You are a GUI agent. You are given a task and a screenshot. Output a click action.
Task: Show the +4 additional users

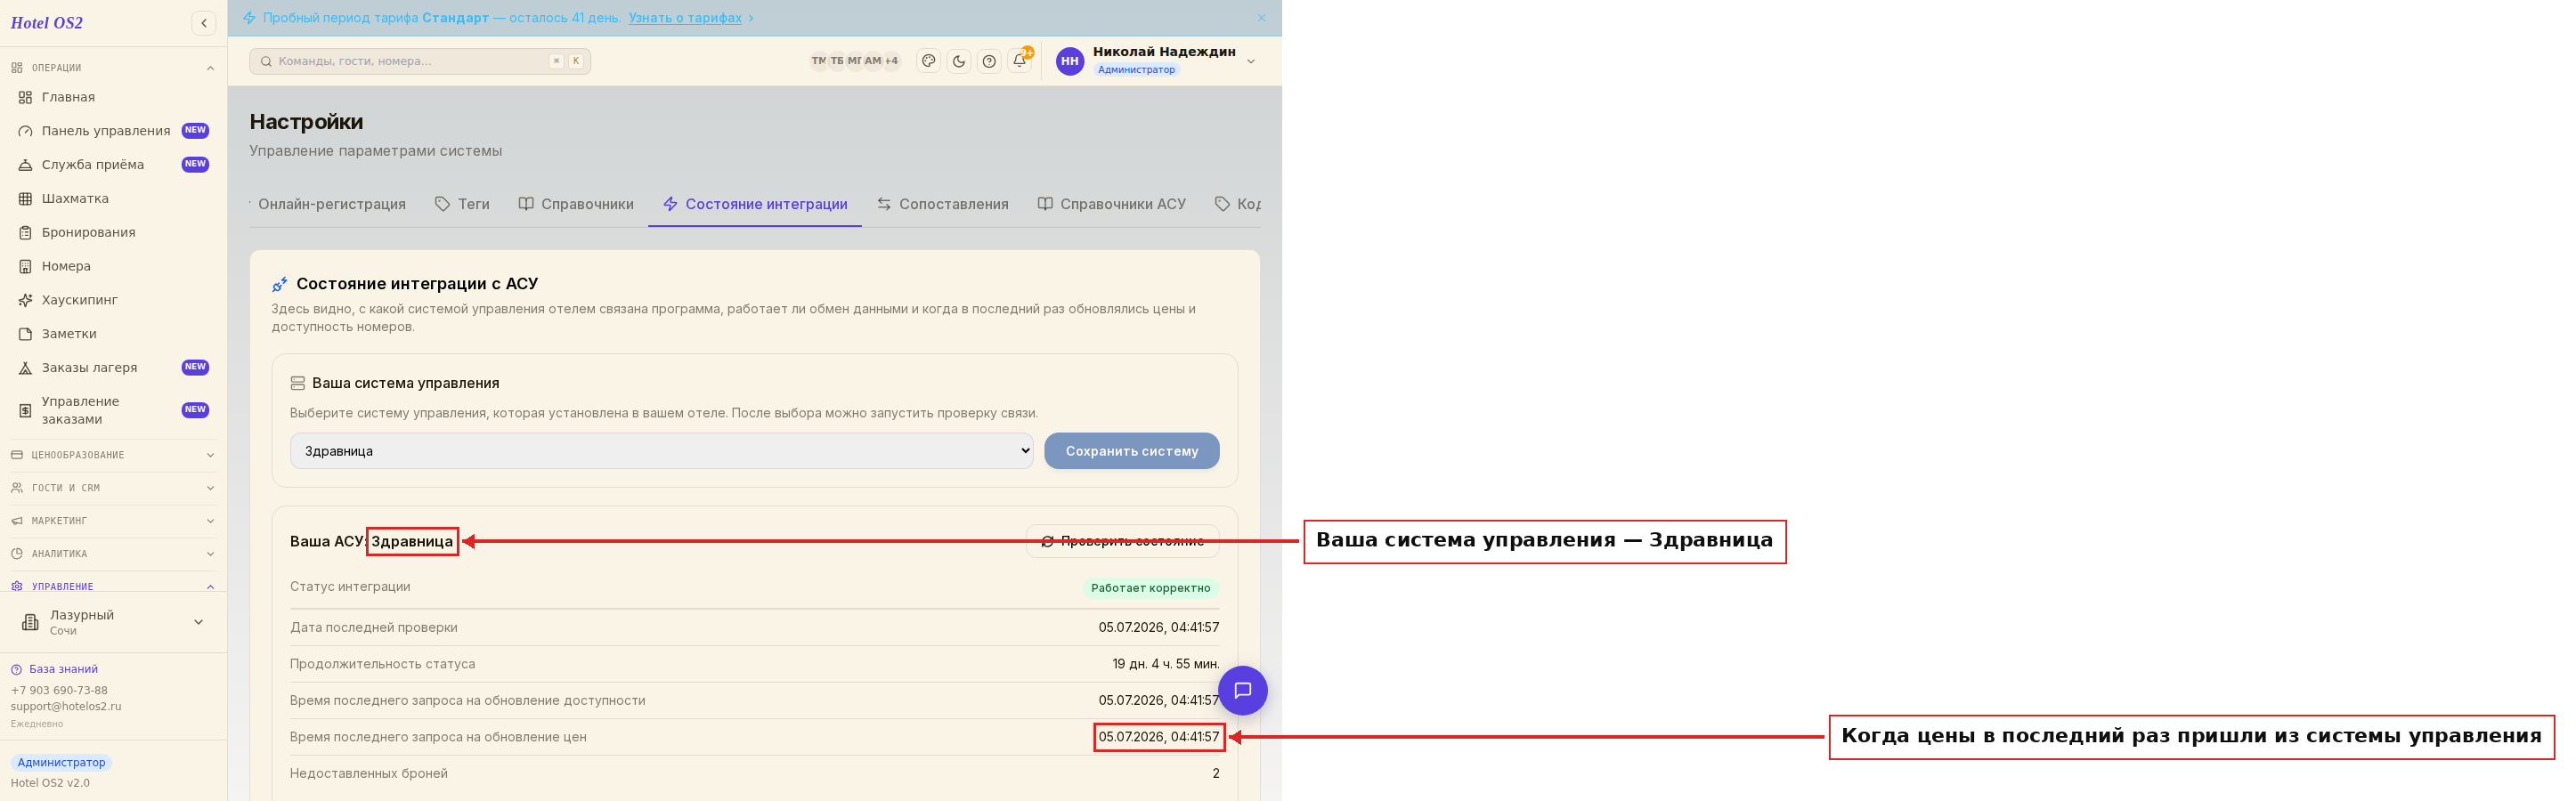[x=892, y=61]
